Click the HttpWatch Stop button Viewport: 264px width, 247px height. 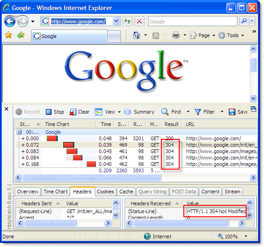click(x=55, y=112)
